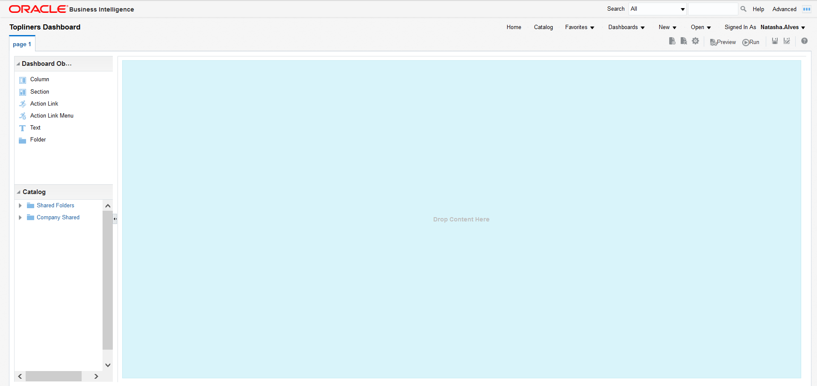817x386 pixels.
Task: Open the Open dropdown menu
Action: (x=701, y=27)
